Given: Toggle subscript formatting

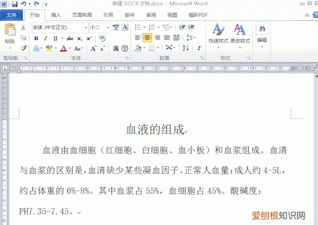Looking at the screenshot, I should [x=79, y=38].
